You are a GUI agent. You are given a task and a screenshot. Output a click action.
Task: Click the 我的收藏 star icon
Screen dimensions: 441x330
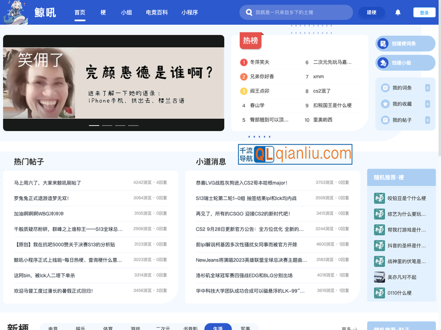[386, 104]
